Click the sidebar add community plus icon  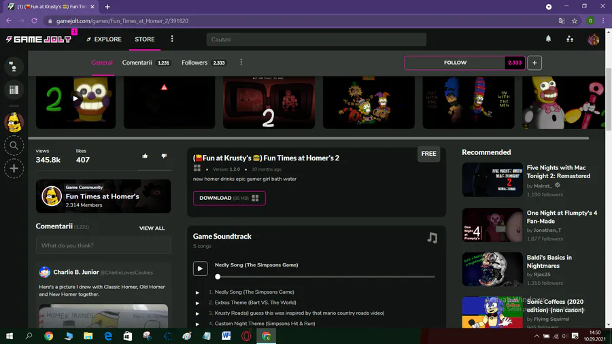[x=14, y=169]
